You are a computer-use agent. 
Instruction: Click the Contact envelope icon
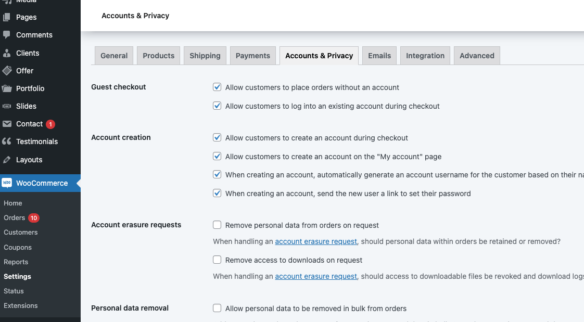7,124
